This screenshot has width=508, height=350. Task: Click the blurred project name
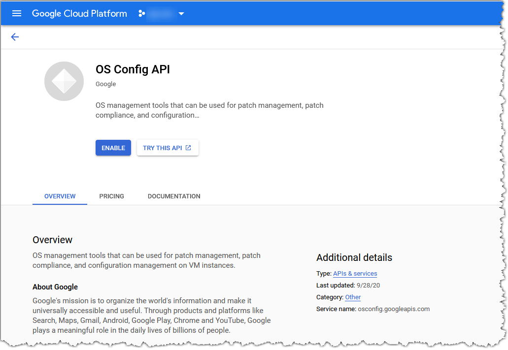[162, 14]
